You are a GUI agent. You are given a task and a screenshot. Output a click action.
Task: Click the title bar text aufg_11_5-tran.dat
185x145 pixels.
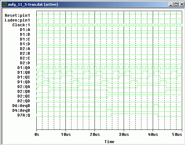point(25,4)
